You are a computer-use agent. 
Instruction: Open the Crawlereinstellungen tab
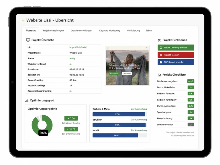pos(81,31)
